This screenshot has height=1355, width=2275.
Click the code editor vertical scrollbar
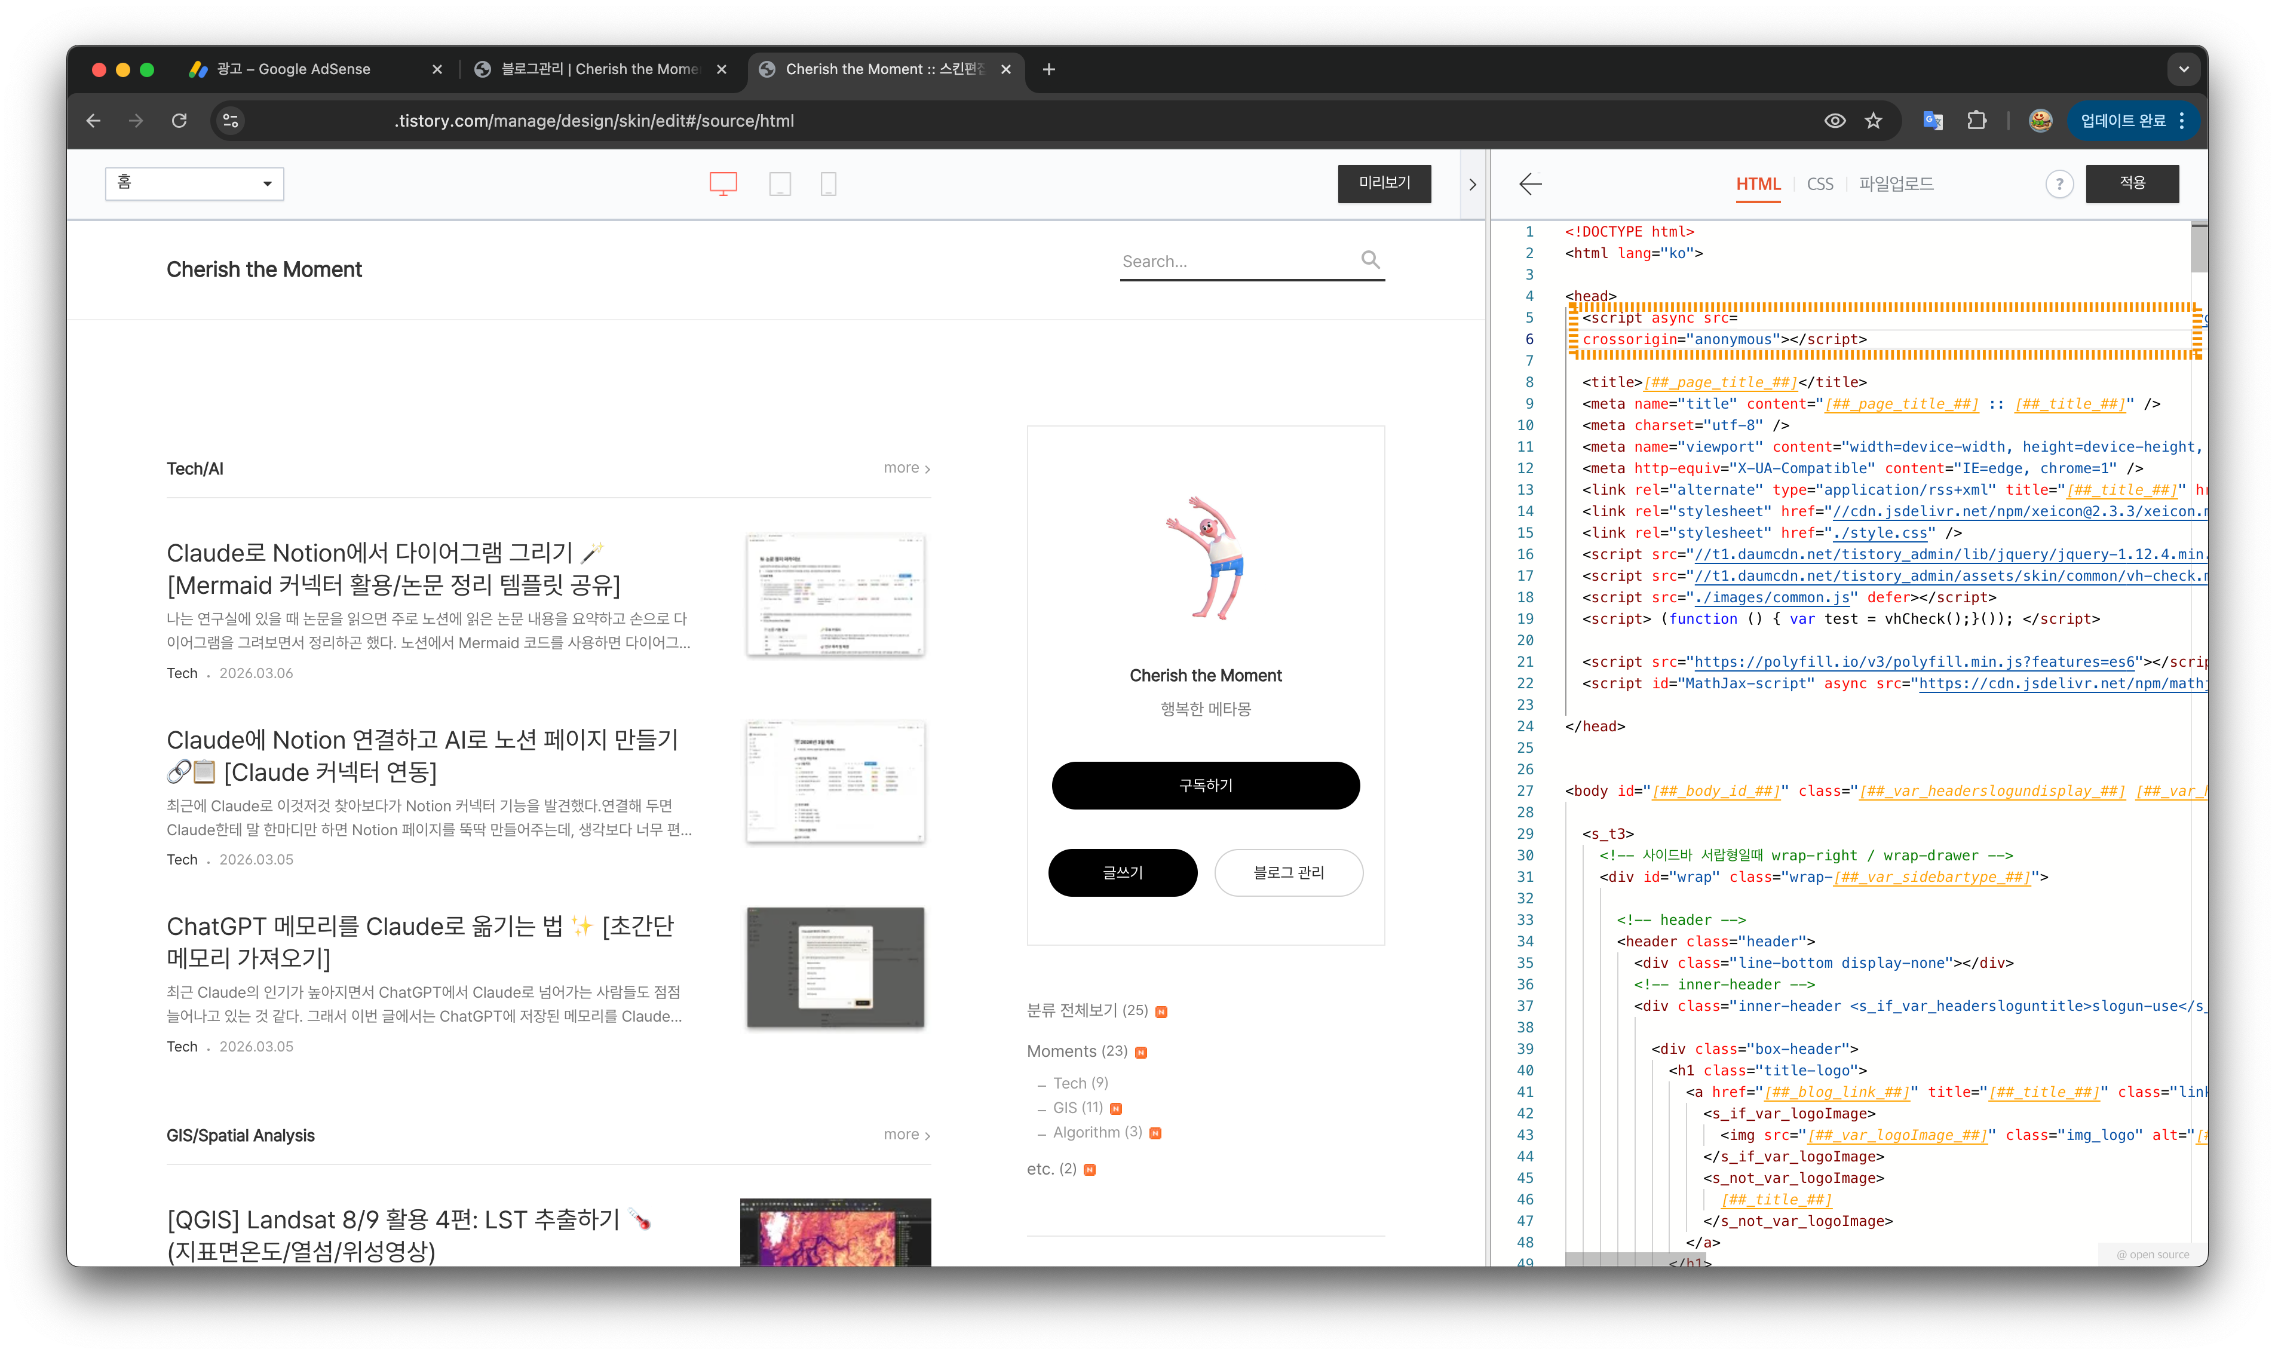pos(2199,249)
